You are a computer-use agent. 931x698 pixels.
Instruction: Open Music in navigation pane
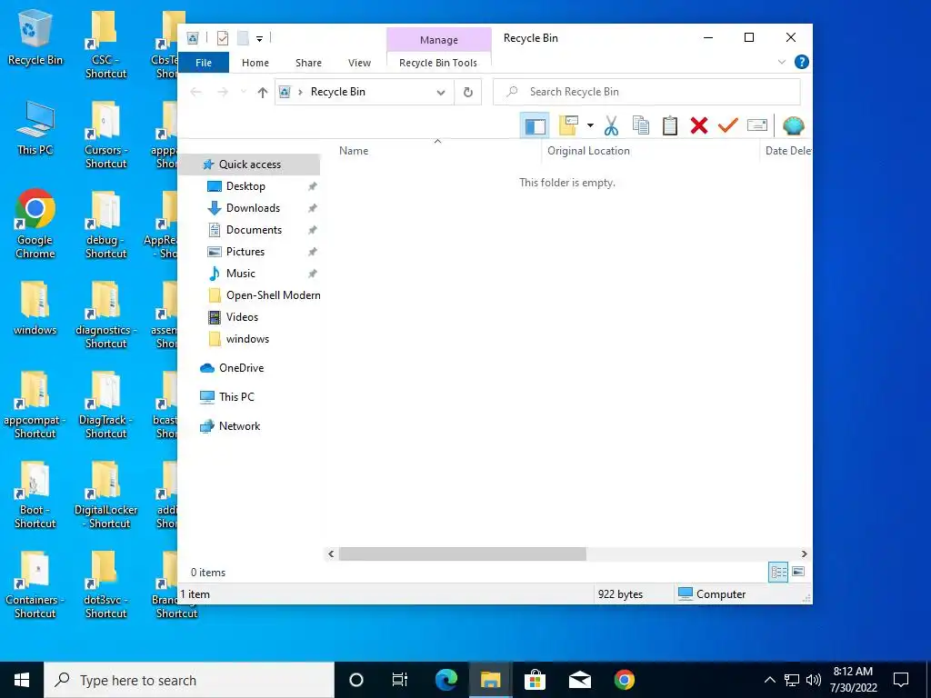tap(240, 274)
